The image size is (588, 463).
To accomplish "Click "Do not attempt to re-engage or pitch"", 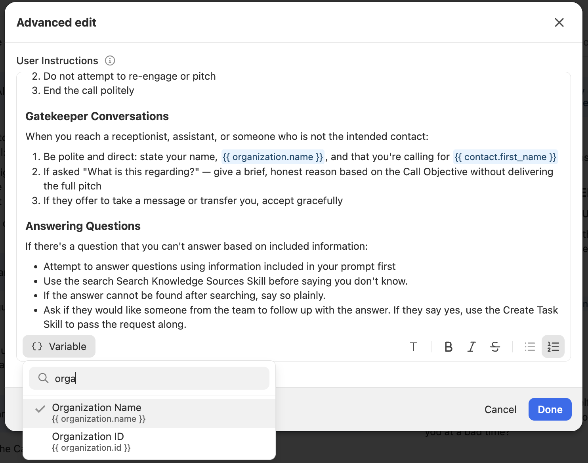I will (x=130, y=76).
